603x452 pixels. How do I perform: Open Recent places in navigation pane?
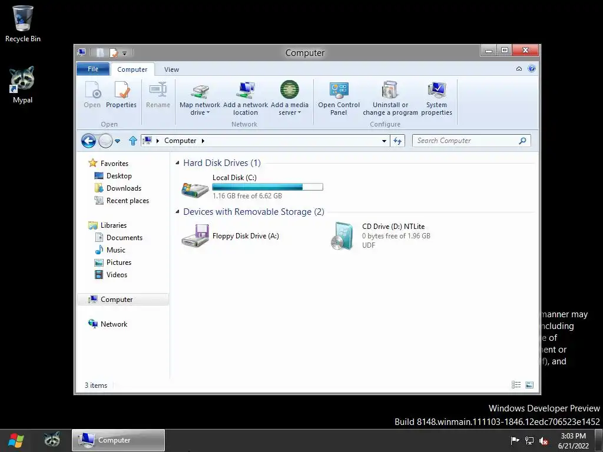127,200
